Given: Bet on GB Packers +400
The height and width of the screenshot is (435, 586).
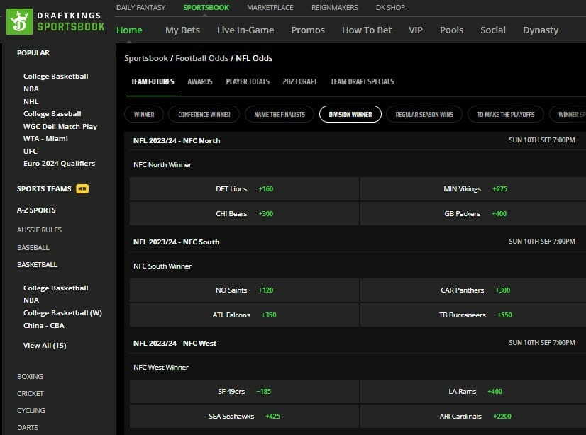Looking at the screenshot, I should click(473, 214).
